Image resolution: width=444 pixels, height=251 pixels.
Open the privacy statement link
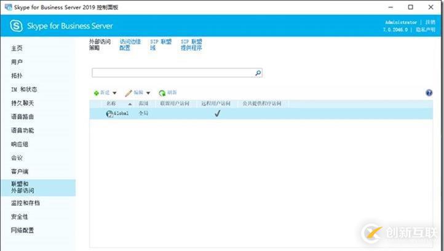[426, 29]
